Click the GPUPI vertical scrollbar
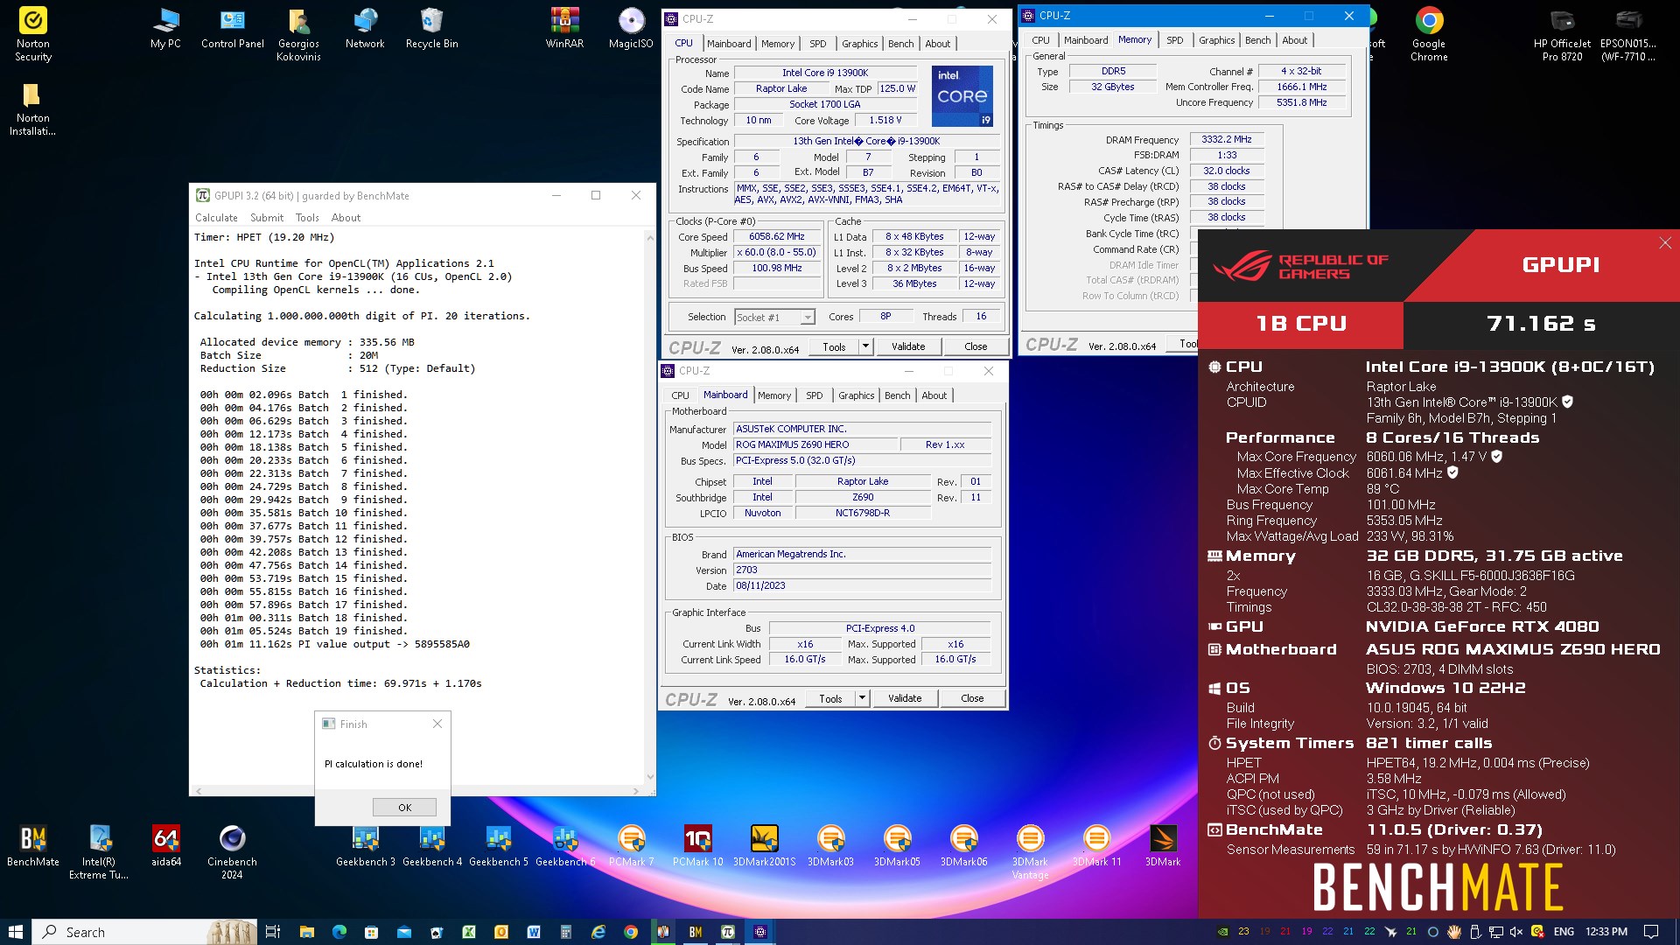Image resolution: width=1680 pixels, height=945 pixels. click(x=650, y=507)
